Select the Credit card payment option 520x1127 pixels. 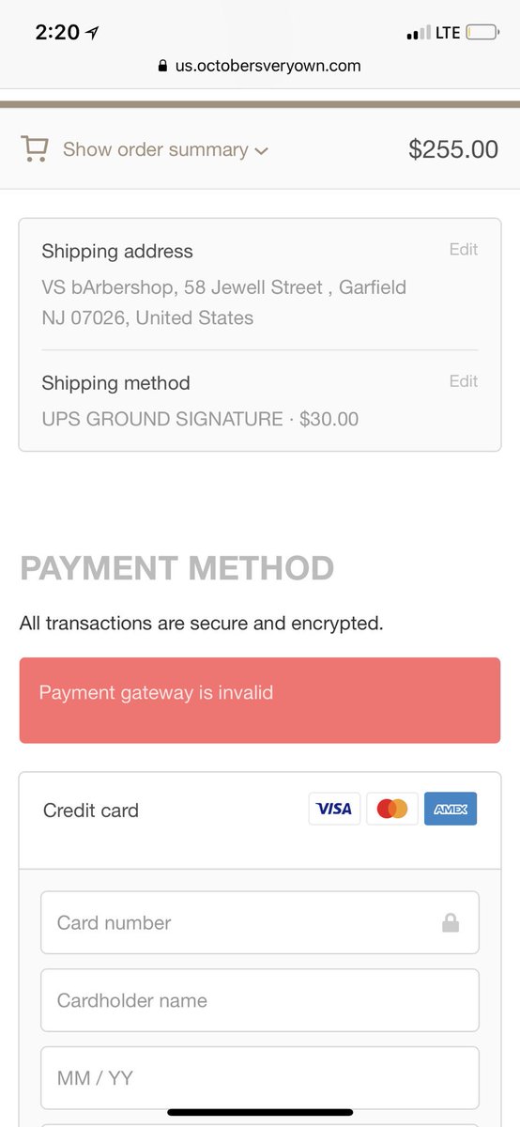91,811
